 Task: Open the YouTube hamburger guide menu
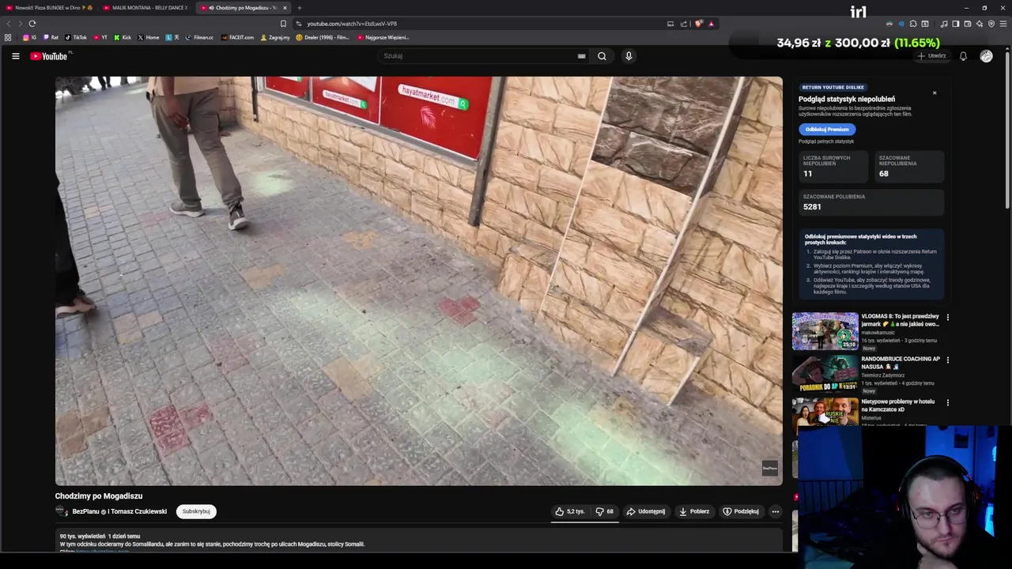click(x=15, y=56)
